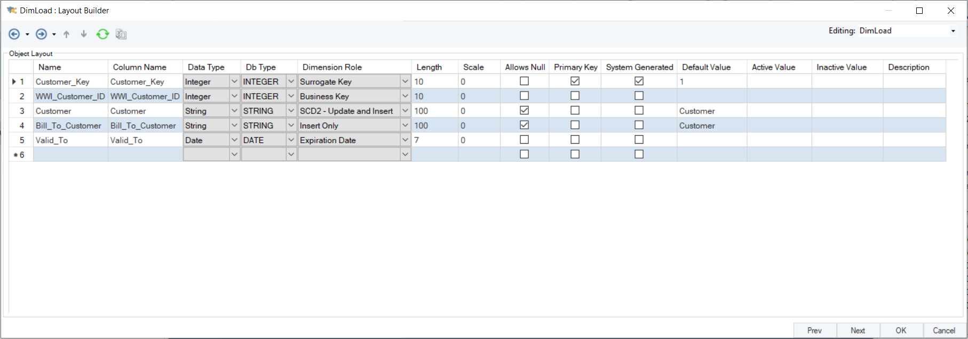Expand Dimension Role dropdown for Customer_Key

point(405,81)
